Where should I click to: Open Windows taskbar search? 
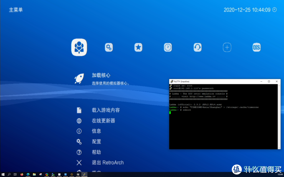[x=9, y=175]
